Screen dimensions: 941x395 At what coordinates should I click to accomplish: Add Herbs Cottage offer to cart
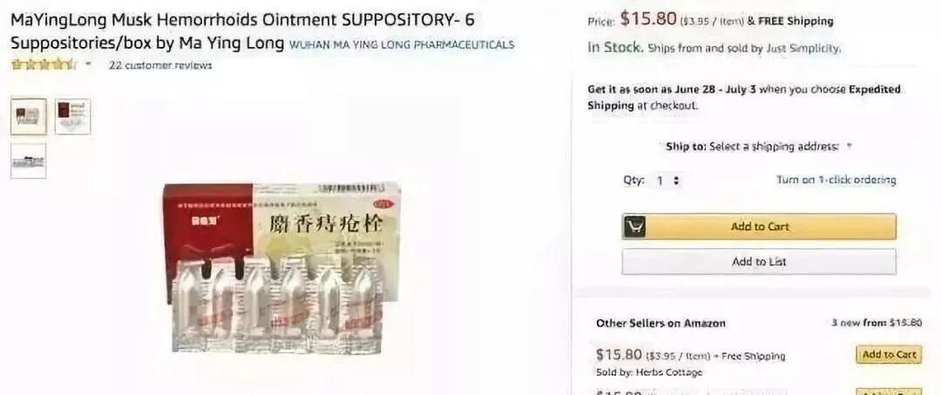[889, 354]
